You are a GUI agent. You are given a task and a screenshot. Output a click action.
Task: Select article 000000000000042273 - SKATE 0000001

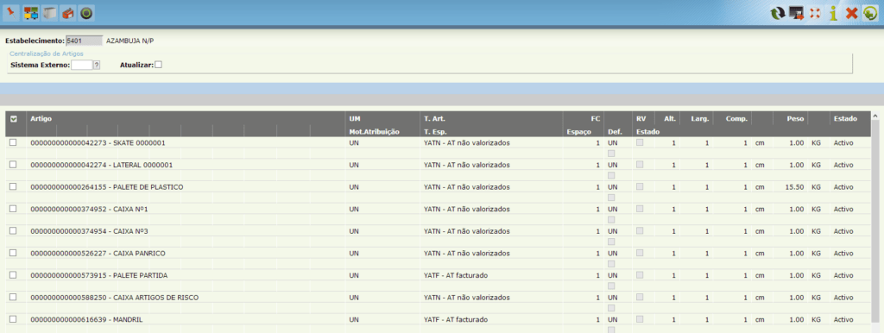pyautogui.click(x=98, y=143)
